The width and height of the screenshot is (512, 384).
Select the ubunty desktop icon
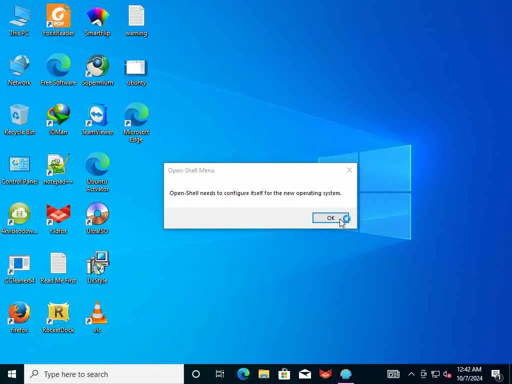pyautogui.click(x=136, y=72)
